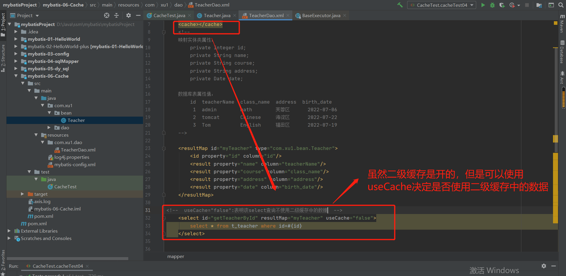Click the stop process square icon
Viewport: 566px width, 276px height.
[x=527, y=5]
